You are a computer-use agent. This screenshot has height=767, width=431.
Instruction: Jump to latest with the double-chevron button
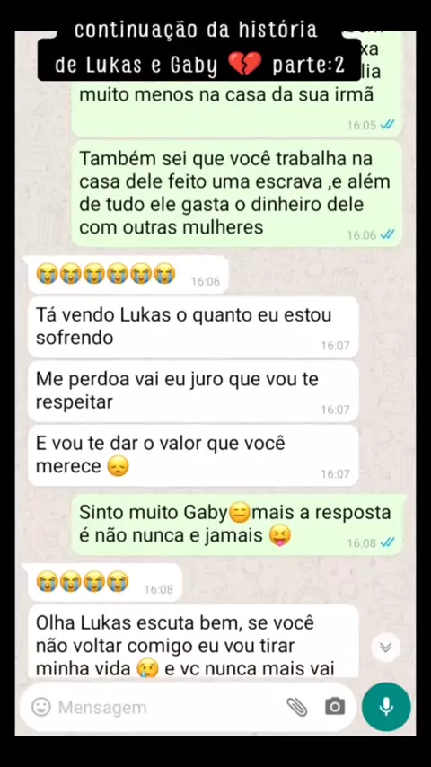[385, 648]
